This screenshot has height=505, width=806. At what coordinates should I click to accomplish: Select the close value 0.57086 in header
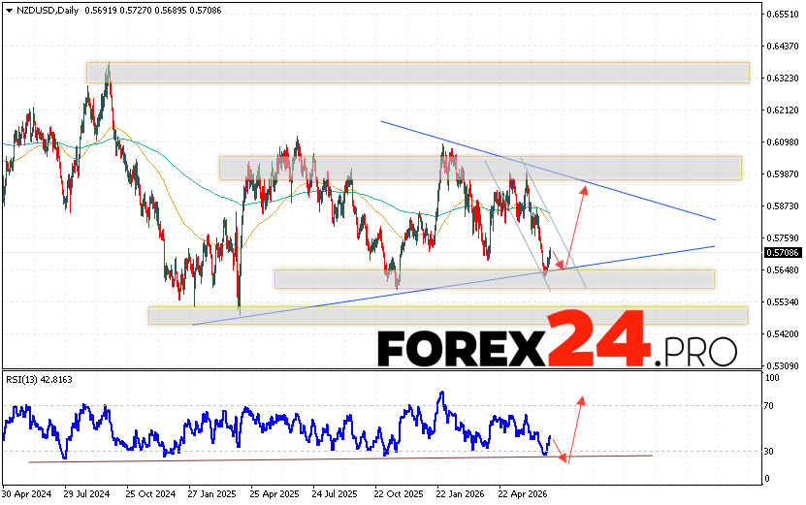tap(206, 11)
